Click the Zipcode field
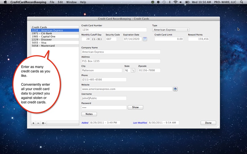The width and height of the screenshot is (247, 154). pos(149,70)
